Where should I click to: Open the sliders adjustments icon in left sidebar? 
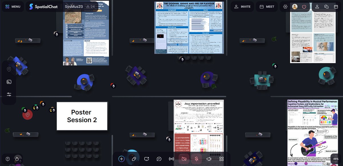[x=9, y=94]
